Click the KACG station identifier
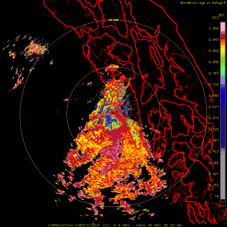This screenshot has width=227, height=227. [x=141, y=225]
